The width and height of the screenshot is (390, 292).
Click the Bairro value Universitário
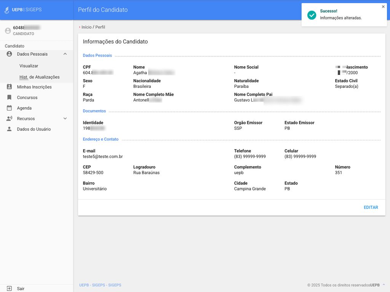95,189
